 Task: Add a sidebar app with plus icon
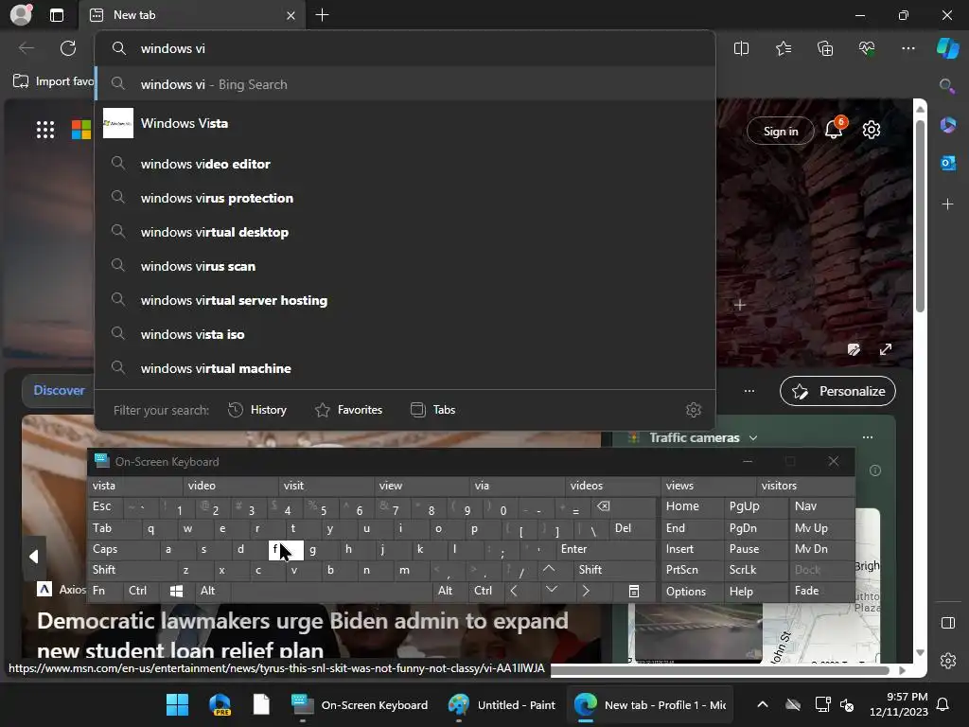click(x=947, y=204)
